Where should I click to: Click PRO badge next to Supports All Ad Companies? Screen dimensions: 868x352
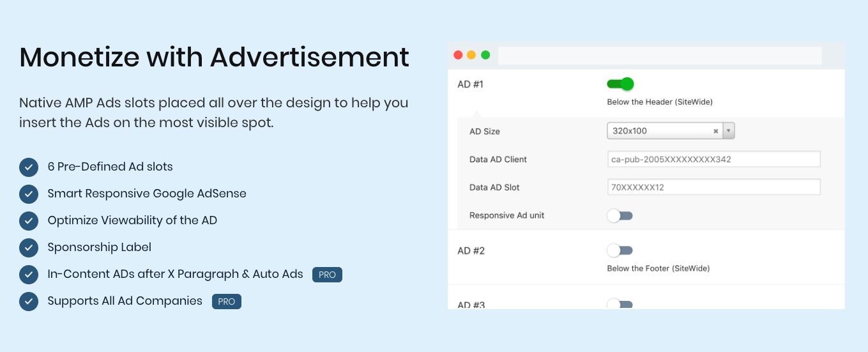click(227, 302)
